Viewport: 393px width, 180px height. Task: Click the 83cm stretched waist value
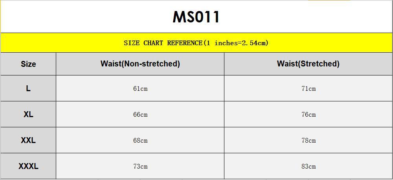pyautogui.click(x=309, y=167)
